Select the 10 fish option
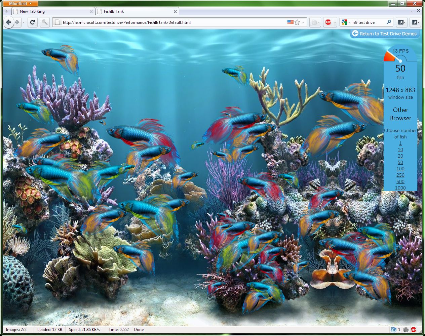The height and width of the screenshot is (336, 425). coord(400,150)
